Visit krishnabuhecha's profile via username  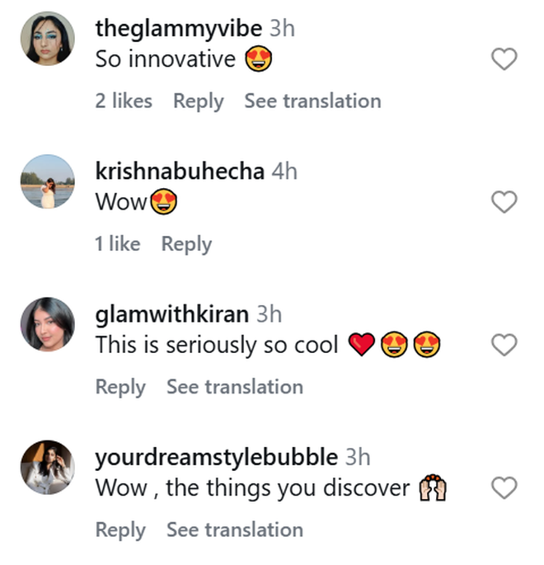[x=180, y=172]
